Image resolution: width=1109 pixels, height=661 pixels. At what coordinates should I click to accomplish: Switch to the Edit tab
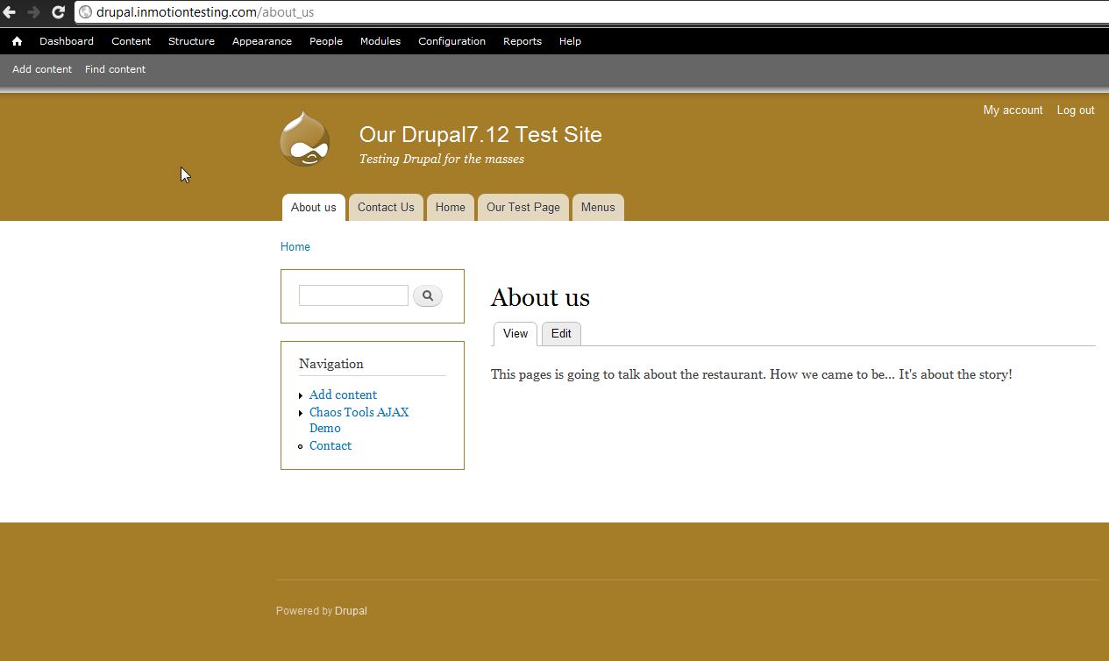pos(561,334)
